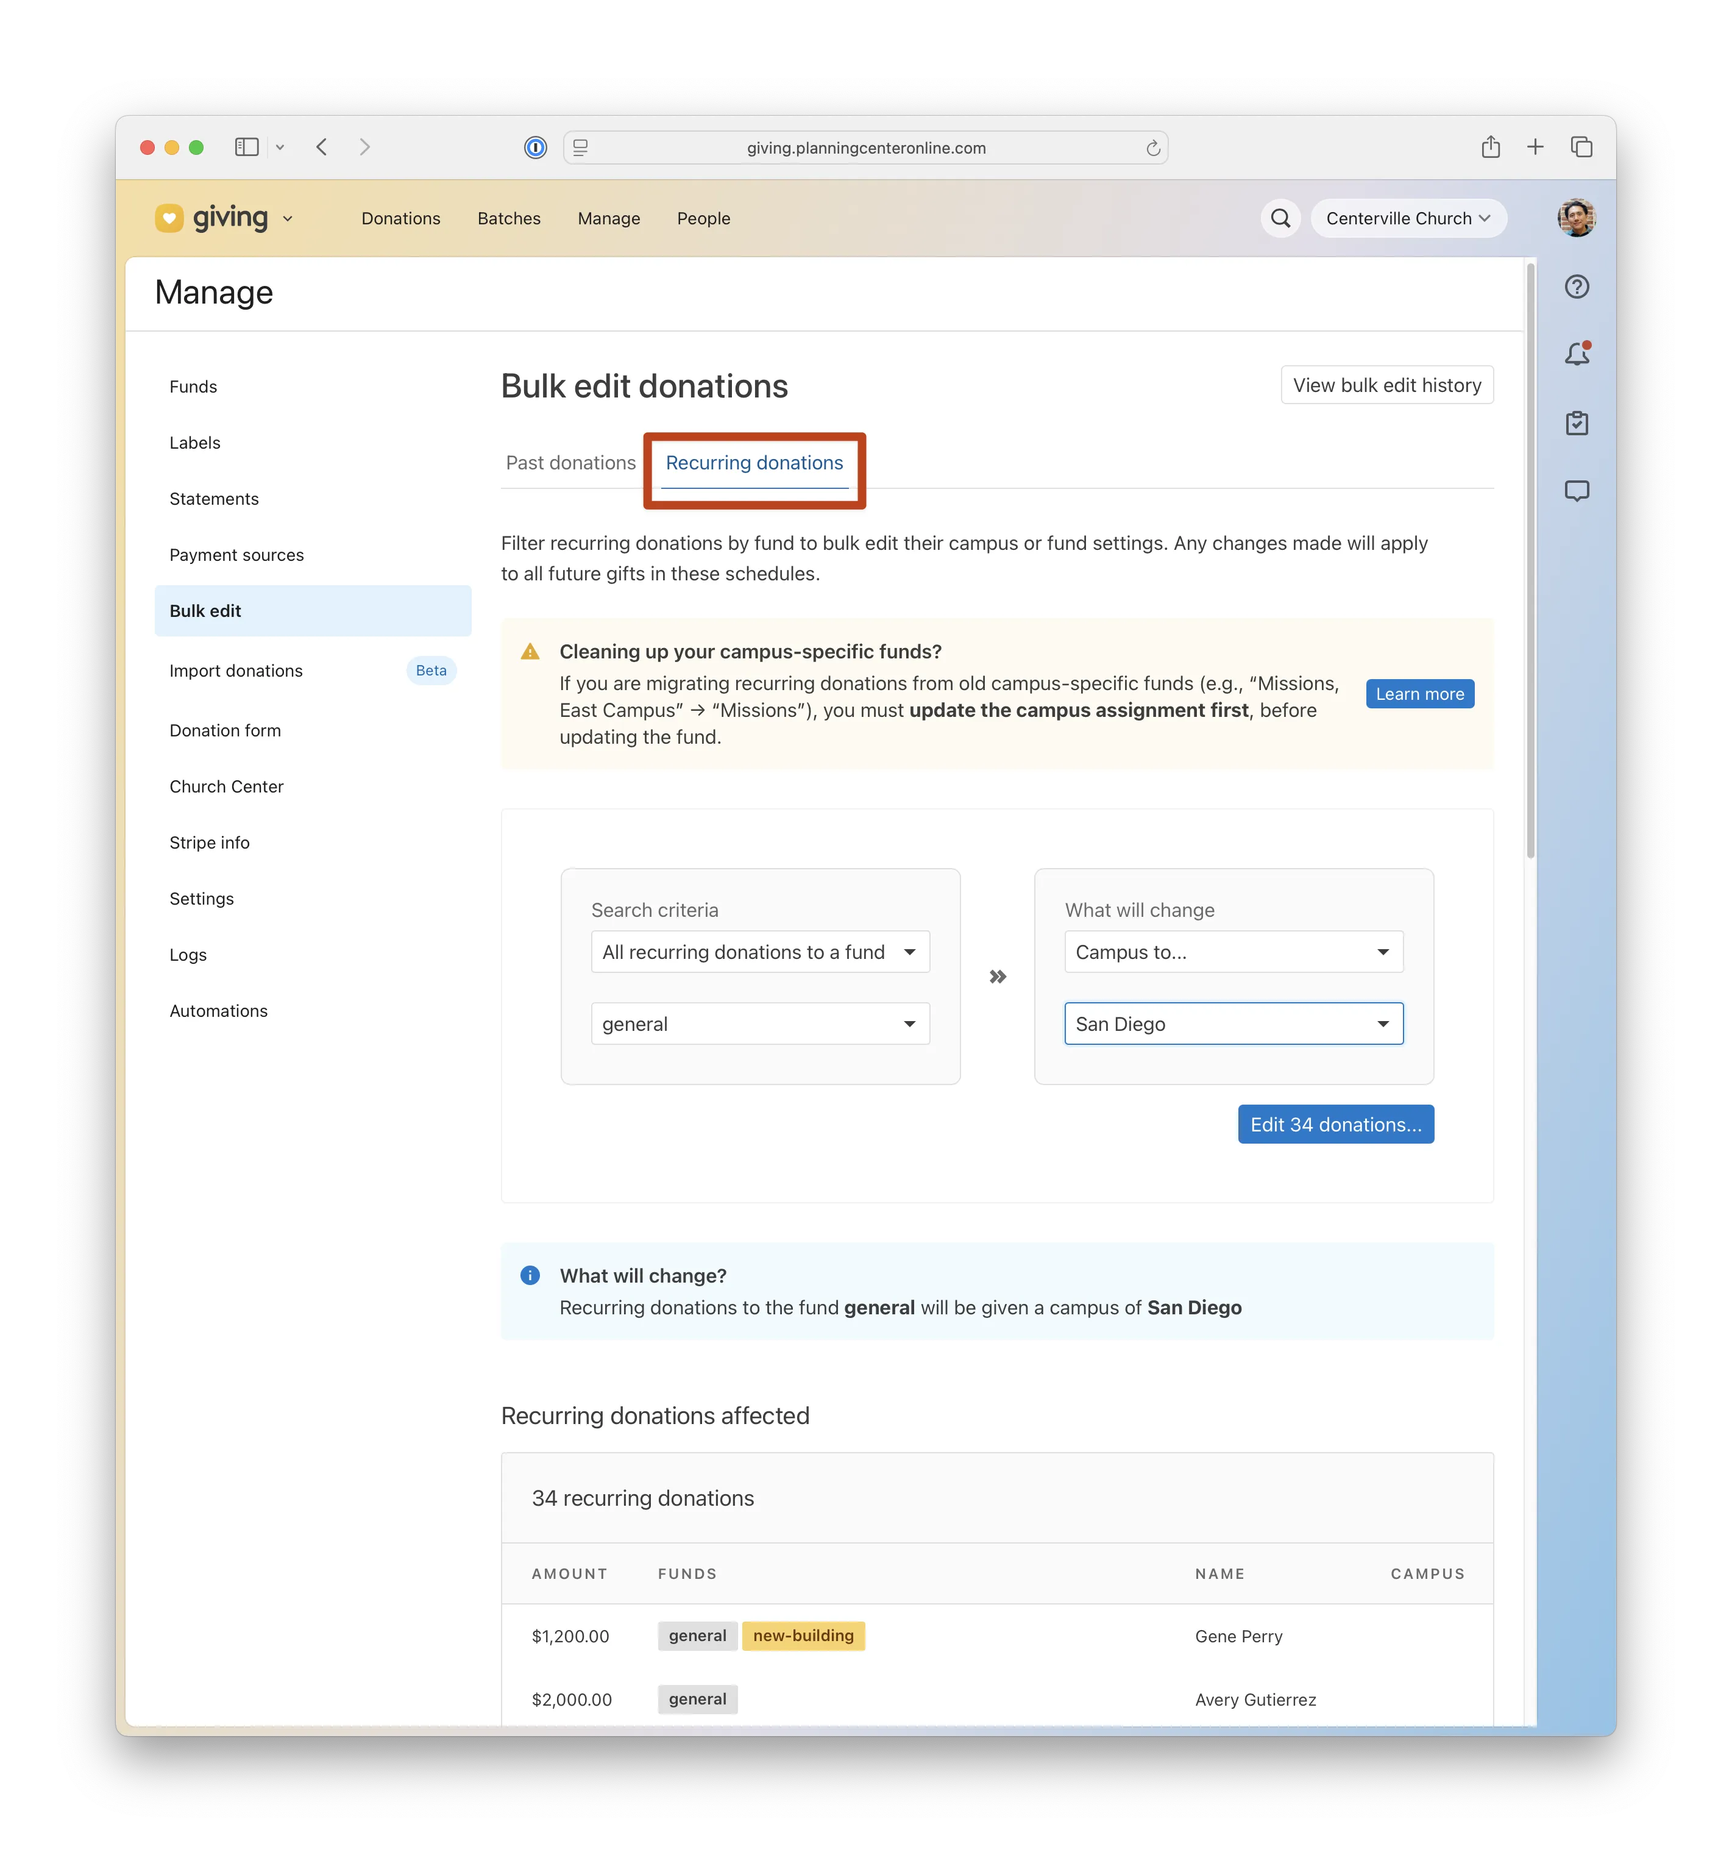Click the $1,200.00 amount

pos(570,1637)
